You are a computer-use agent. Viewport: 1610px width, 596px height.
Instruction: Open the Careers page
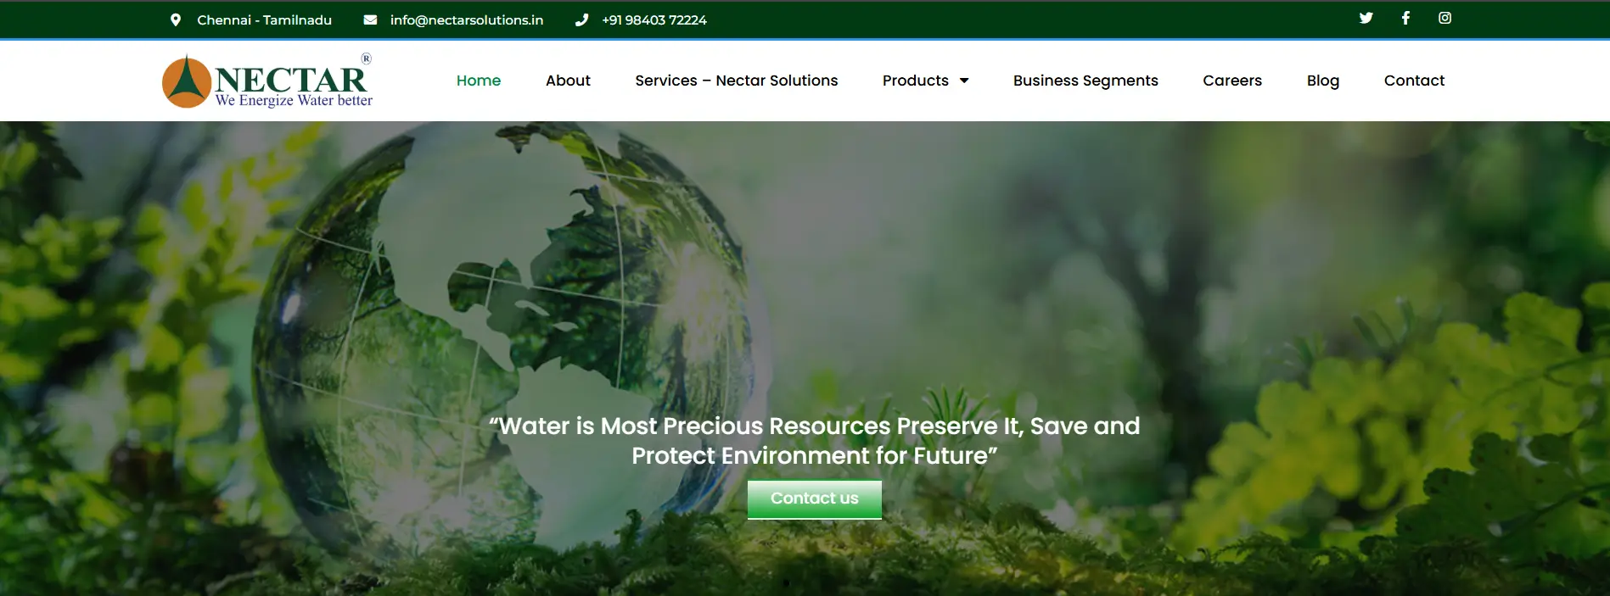point(1232,81)
